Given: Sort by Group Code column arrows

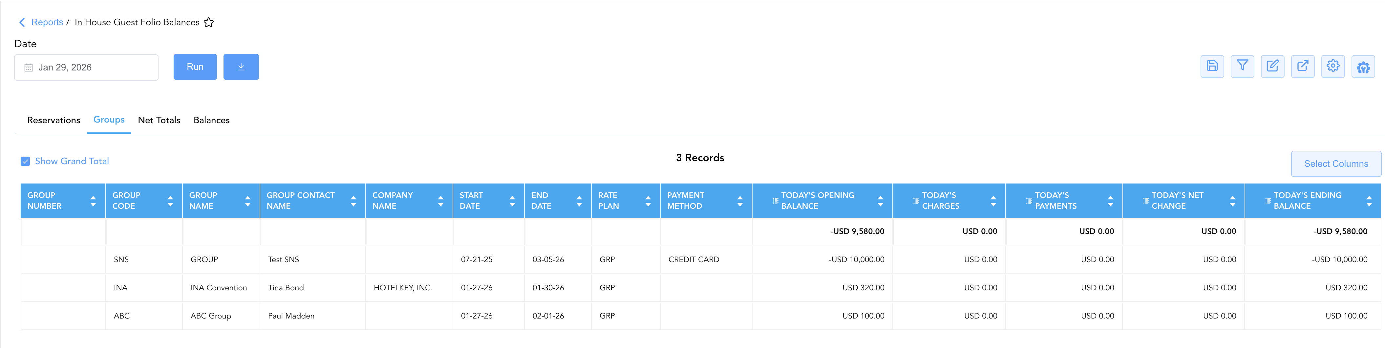Looking at the screenshot, I should tap(170, 201).
